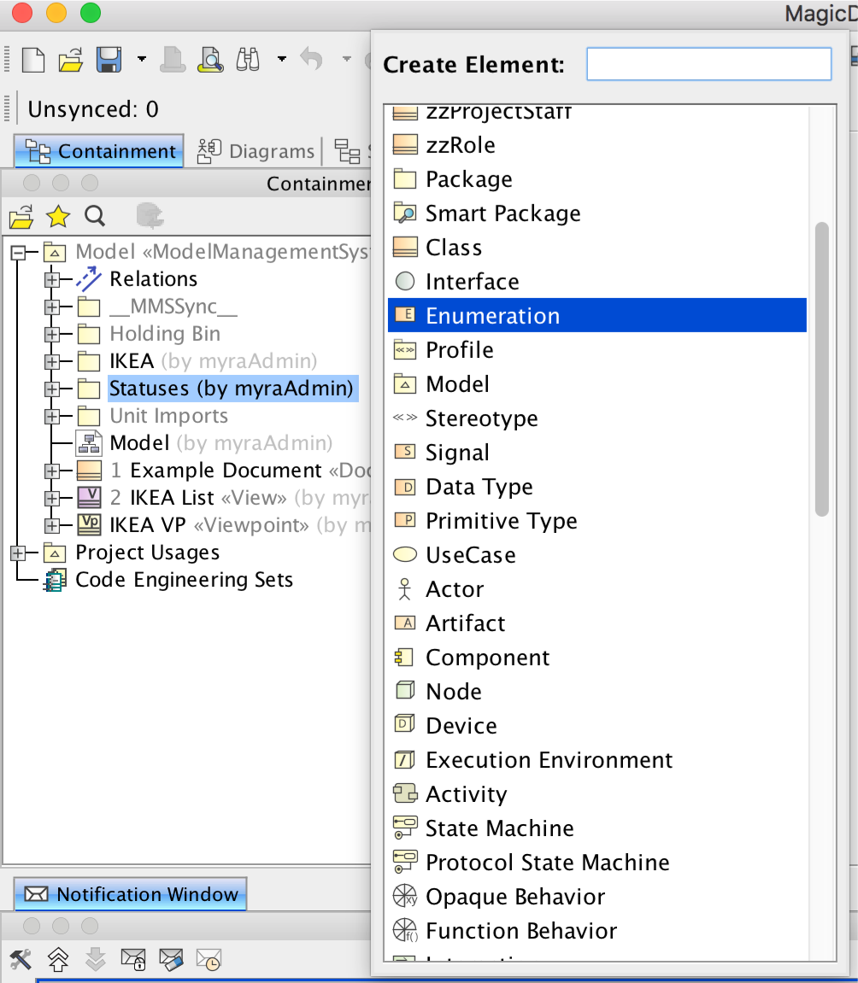
Task: Choose zzRole from the Create Element list
Action: click(597, 145)
